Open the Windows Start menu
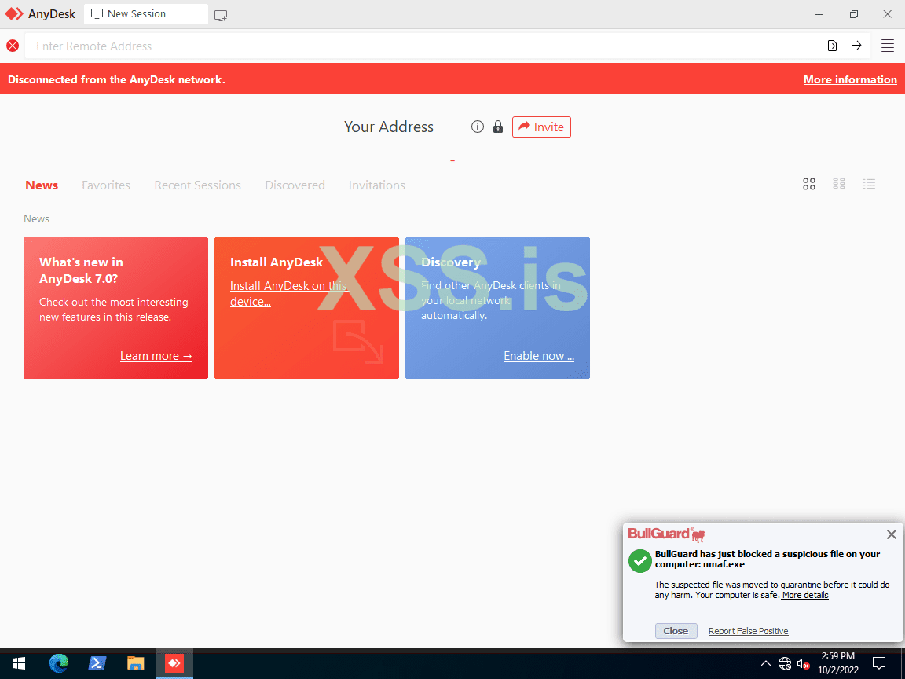 pos(19,663)
